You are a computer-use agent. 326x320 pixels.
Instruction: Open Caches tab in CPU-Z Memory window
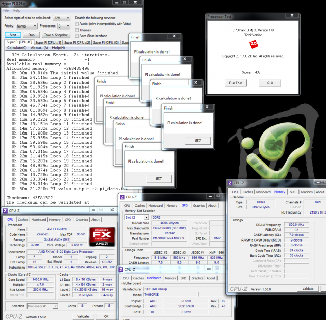[248, 192]
